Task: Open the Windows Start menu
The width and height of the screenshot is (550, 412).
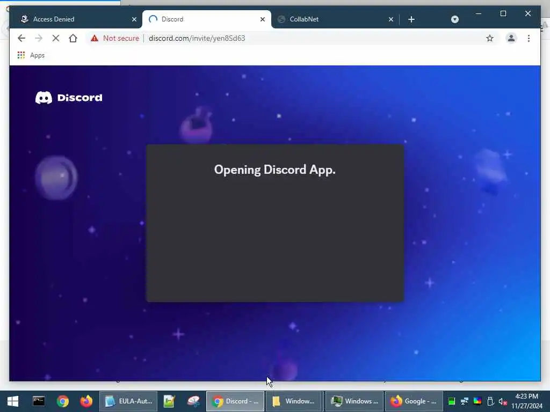Action: (x=13, y=401)
